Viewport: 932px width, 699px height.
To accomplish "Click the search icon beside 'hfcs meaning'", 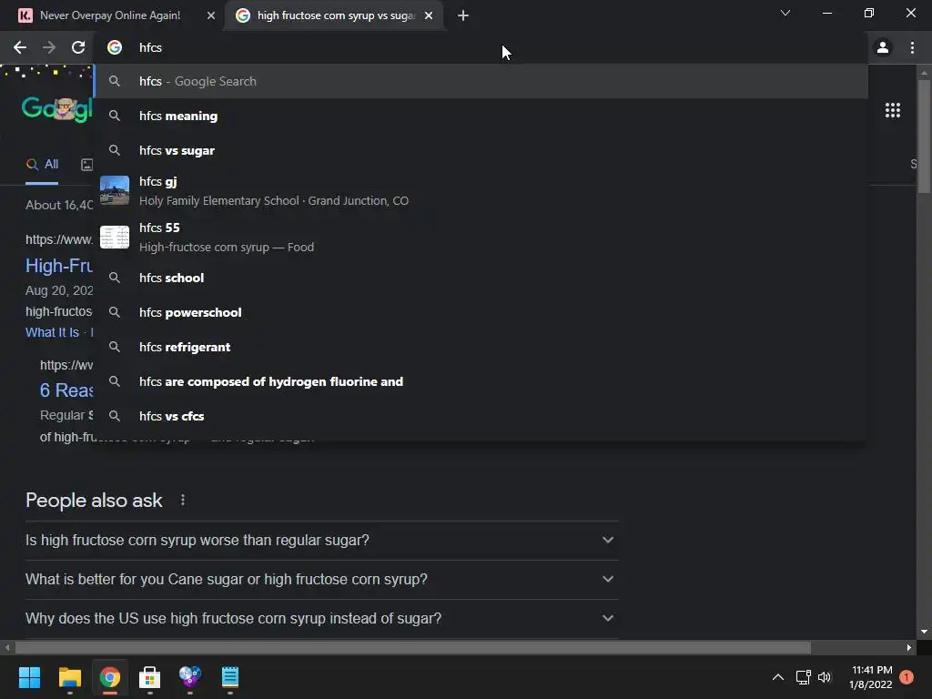I will (x=115, y=116).
